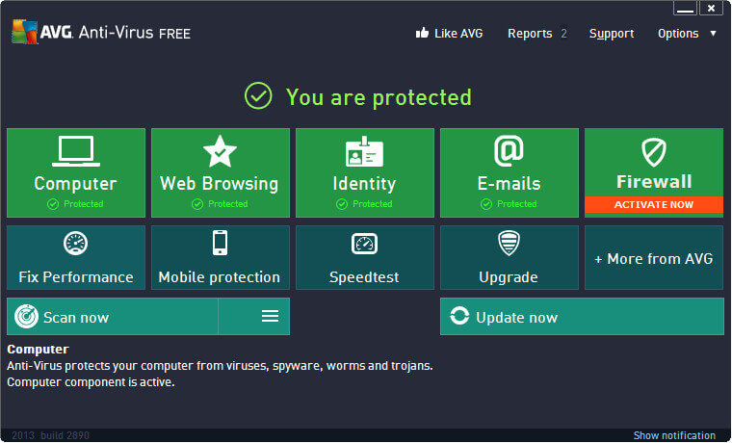
Task: Click the Identity badge icon
Action: [364, 152]
